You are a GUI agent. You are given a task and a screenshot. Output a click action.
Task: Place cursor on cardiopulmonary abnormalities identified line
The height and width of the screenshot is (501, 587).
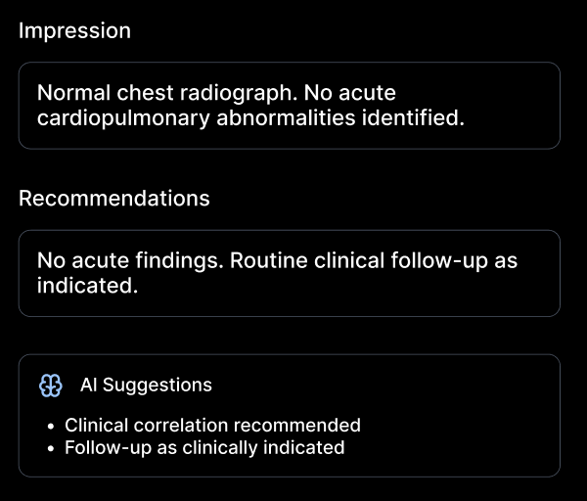[249, 118]
